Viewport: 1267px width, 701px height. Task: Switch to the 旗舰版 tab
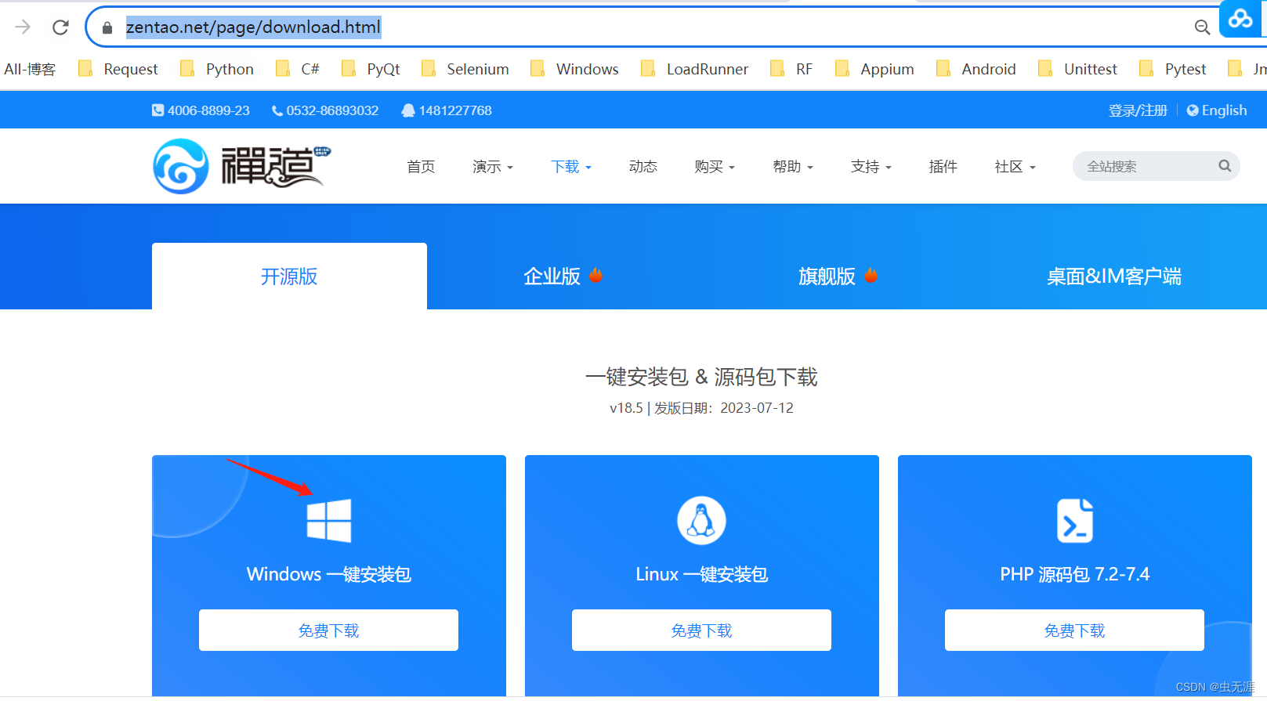pos(838,276)
